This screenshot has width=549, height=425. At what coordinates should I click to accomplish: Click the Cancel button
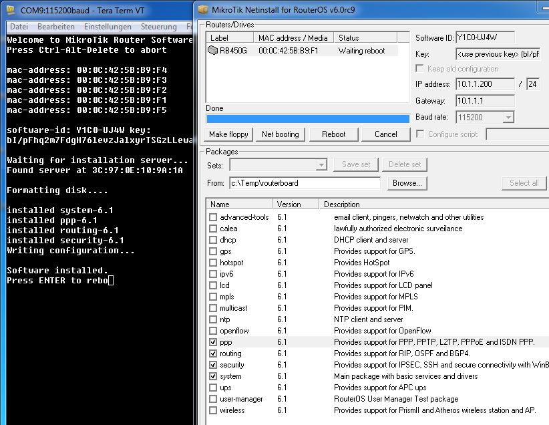tap(386, 134)
